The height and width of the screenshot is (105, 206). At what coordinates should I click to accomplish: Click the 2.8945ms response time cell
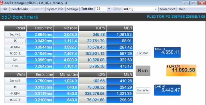click(40, 35)
